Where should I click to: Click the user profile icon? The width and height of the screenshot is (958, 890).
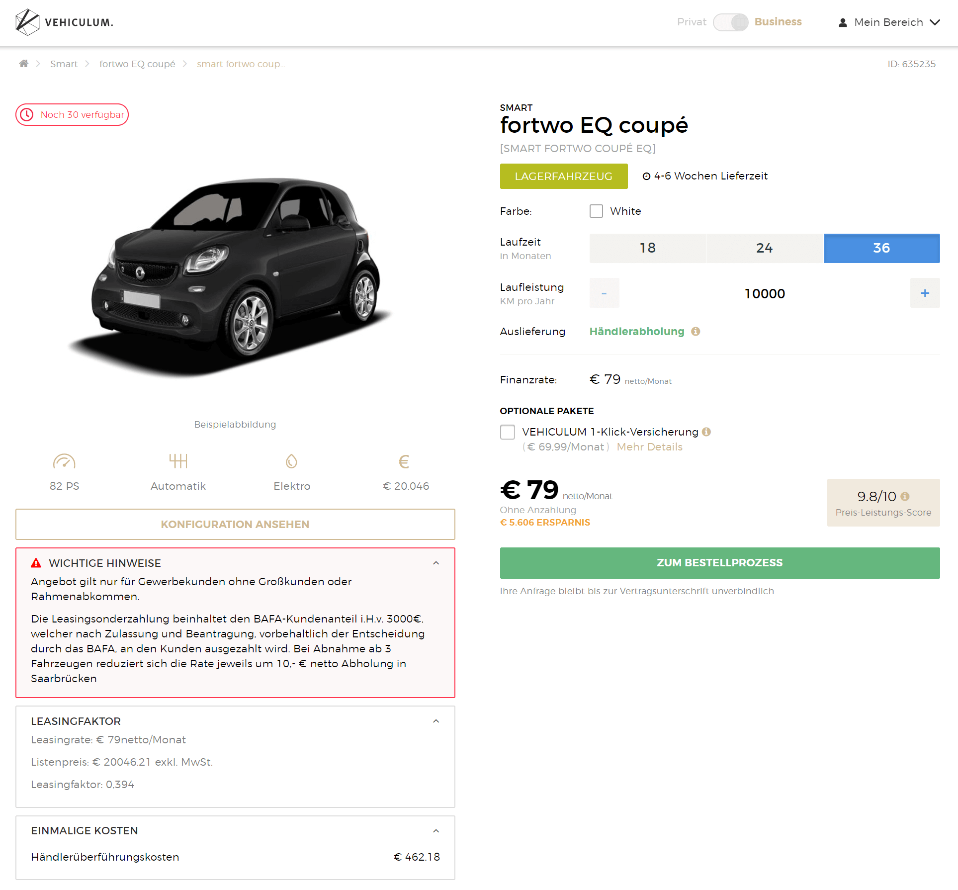click(843, 22)
